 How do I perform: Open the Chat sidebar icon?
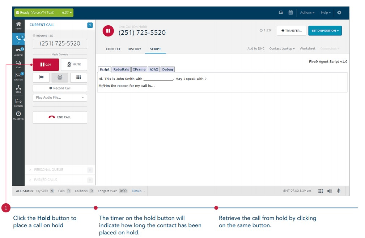click(18, 64)
